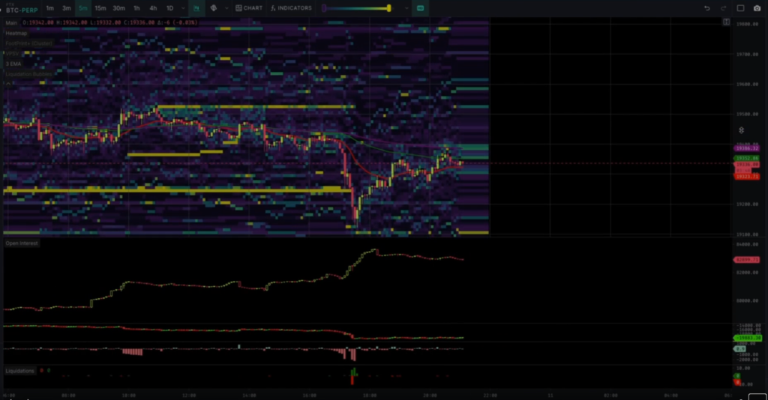
Task: Switch to the 15m timeframe
Action: click(100, 8)
